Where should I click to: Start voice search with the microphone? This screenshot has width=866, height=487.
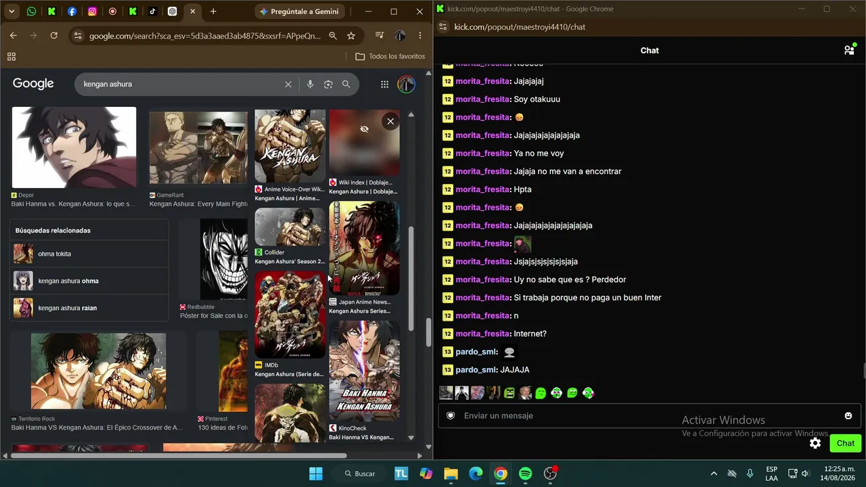[310, 84]
